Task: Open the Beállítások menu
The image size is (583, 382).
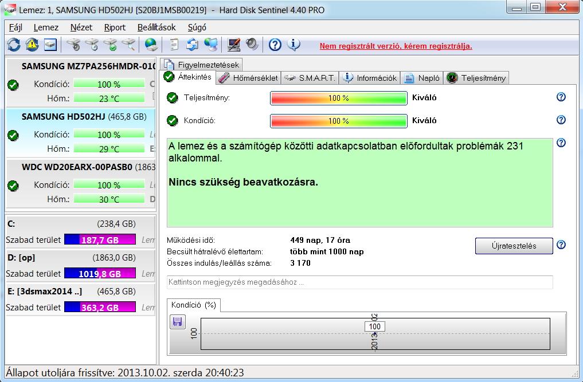Action: tap(156, 27)
